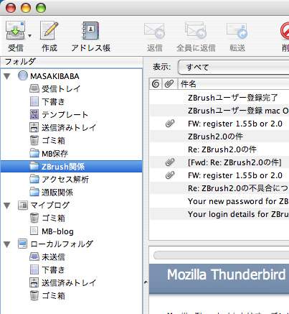Image resolution: width=289 pixels, height=314 pixels.
Task: Click the 全員に返信 reply-all icon
Action: pyautogui.click(x=196, y=30)
